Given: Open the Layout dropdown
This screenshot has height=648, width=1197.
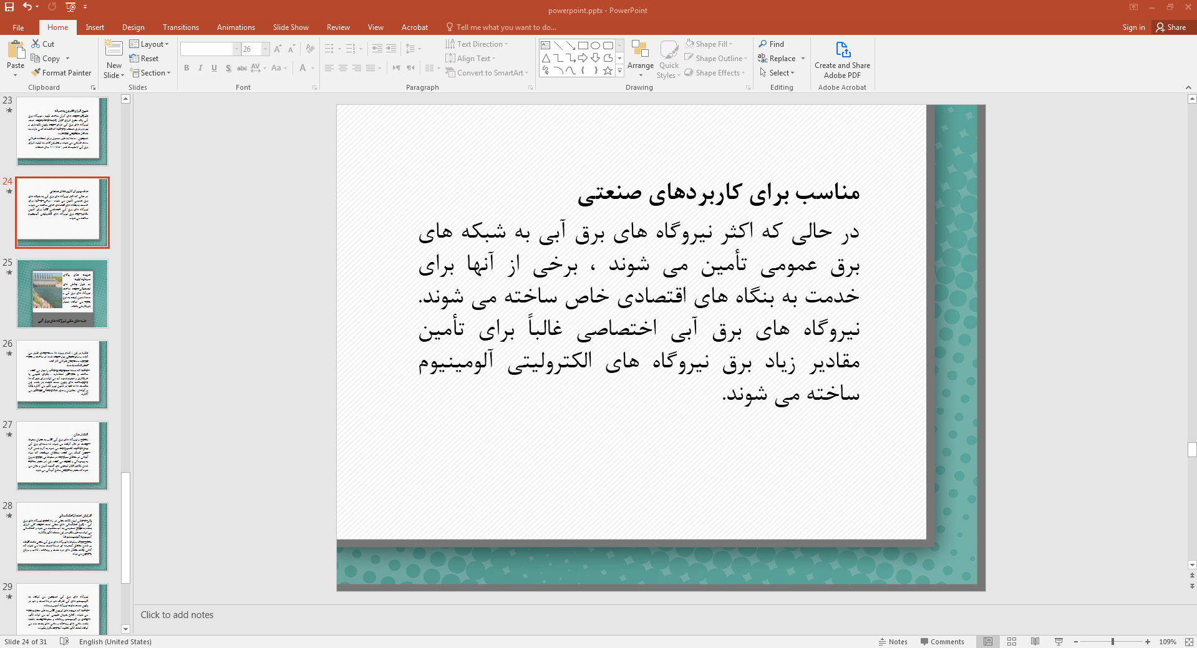Looking at the screenshot, I should pos(149,44).
